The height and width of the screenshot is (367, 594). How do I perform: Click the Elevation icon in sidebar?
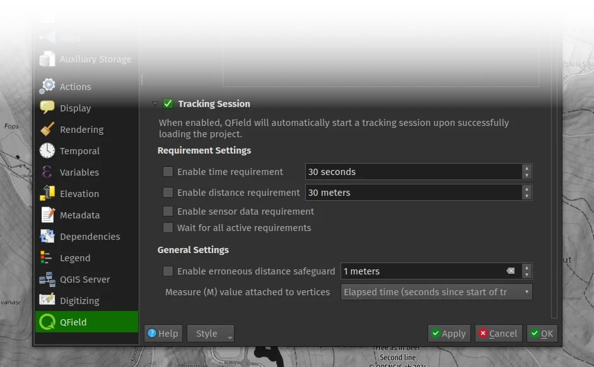point(47,194)
